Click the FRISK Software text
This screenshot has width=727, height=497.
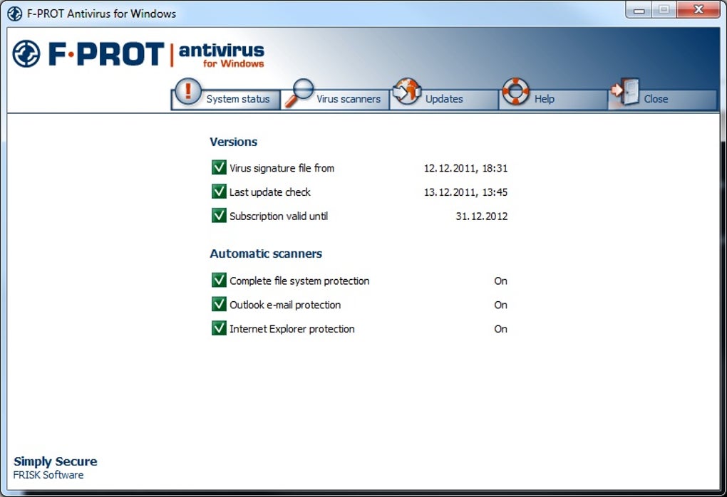point(48,475)
